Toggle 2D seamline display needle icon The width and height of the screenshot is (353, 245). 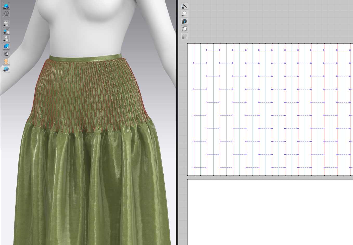(184, 6)
